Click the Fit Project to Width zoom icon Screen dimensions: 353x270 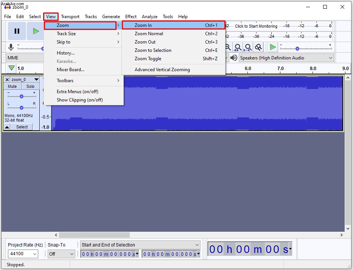tap(248, 47)
